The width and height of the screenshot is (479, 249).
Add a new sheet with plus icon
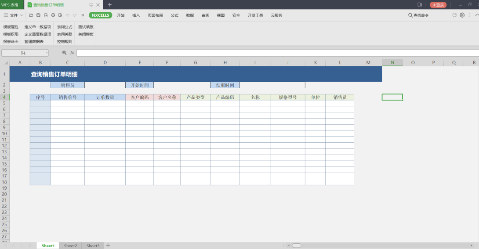coord(108,245)
